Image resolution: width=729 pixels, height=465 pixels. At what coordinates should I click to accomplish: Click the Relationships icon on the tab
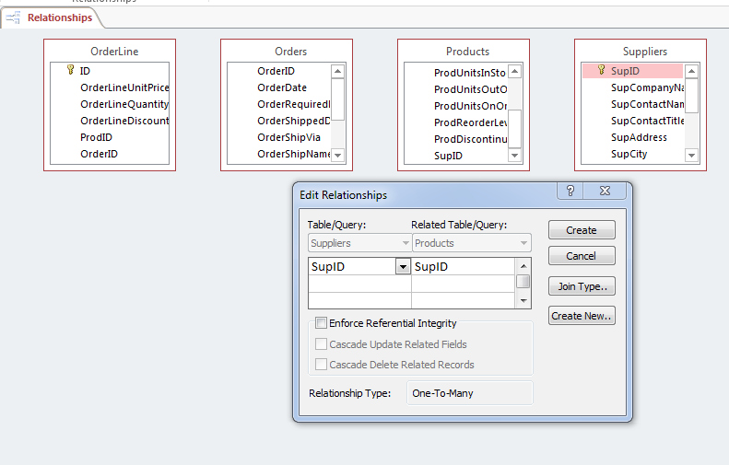coord(14,17)
